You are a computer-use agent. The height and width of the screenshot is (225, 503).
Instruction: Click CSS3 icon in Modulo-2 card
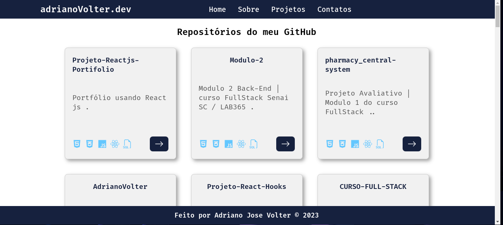pyautogui.click(x=216, y=144)
